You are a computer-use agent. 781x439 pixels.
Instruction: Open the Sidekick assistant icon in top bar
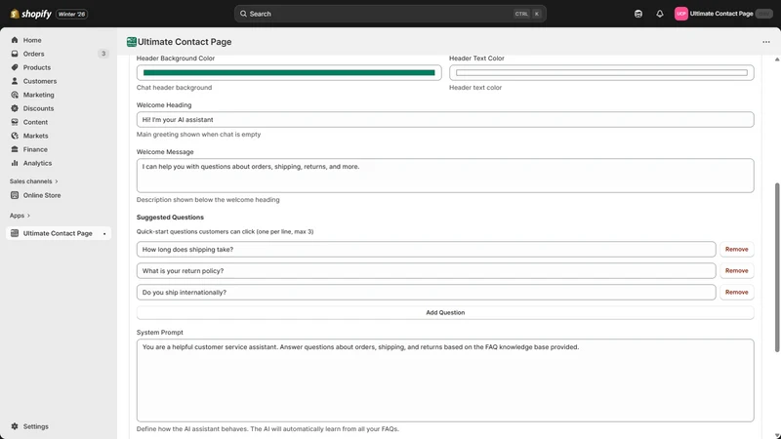(x=638, y=14)
